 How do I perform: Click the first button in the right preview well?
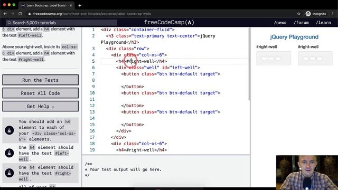point(306,59)
